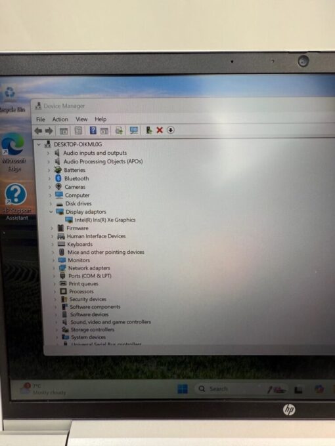This screenshot has width=335, height=446.
Task: Select the Software devices category
Action: coord(89,315)
